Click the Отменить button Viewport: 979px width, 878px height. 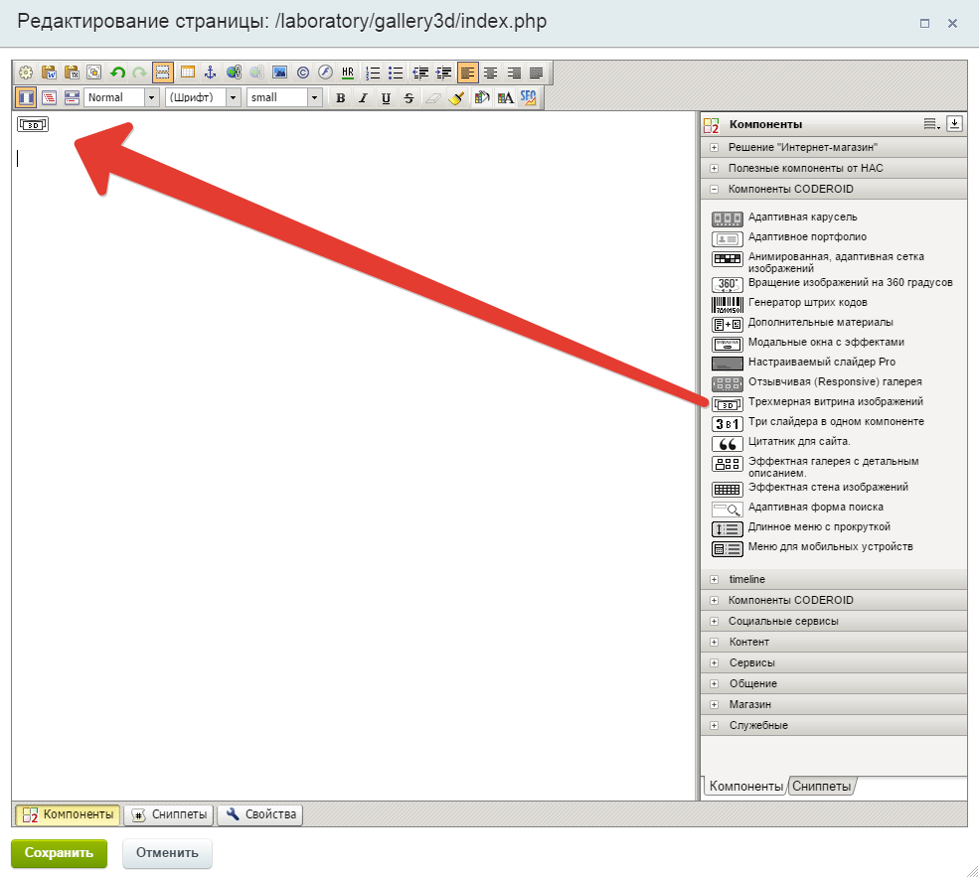[x=167, y=852]
